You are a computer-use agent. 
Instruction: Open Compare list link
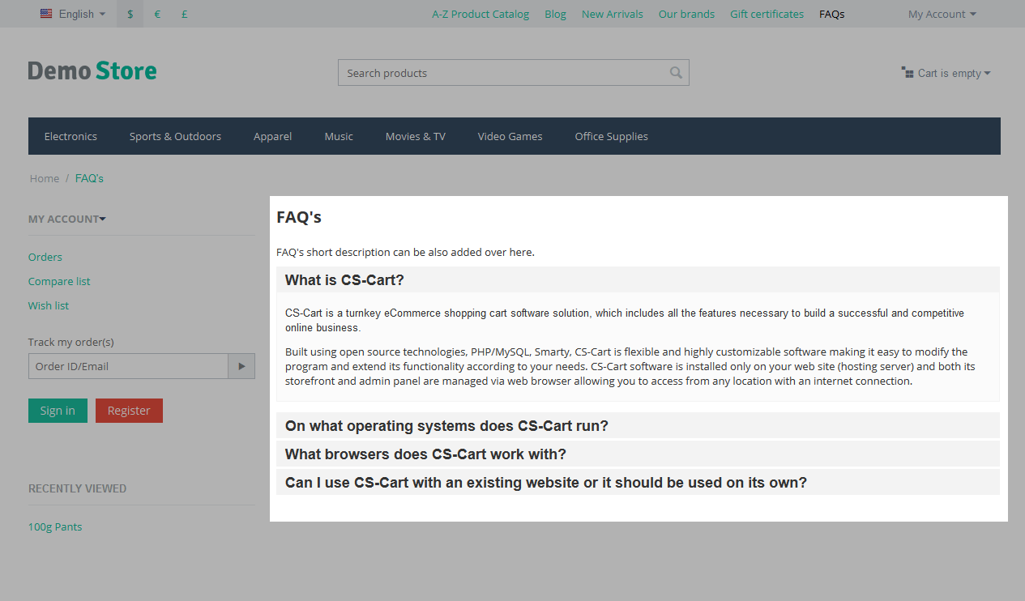[59, 281]
